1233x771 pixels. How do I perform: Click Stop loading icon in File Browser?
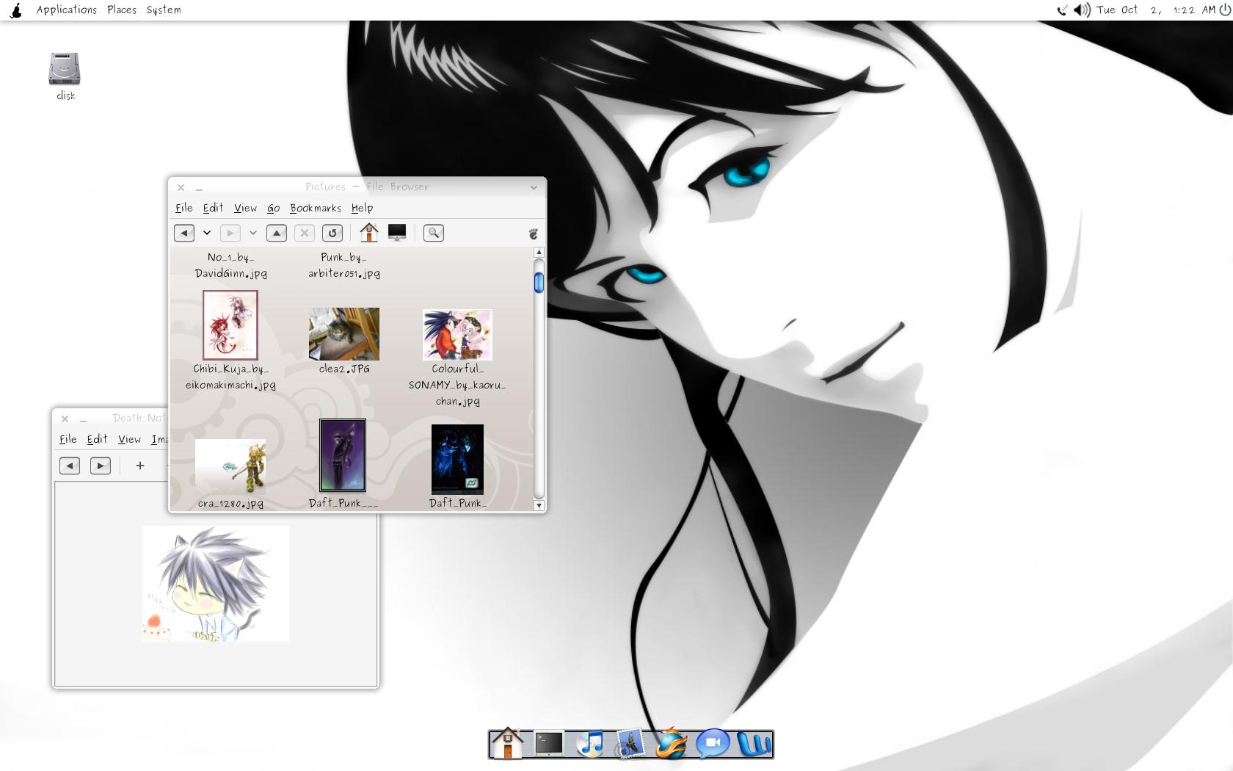click(305, 233)
